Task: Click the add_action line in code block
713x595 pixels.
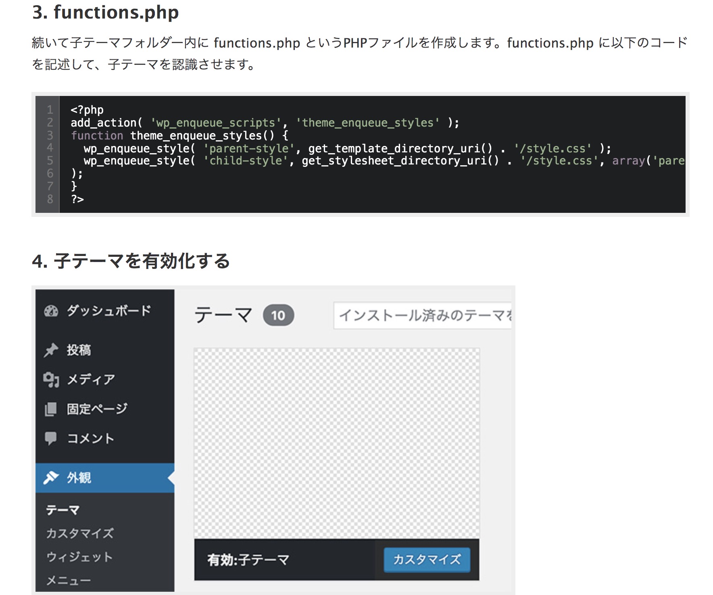Action: (x=265, y=123)
